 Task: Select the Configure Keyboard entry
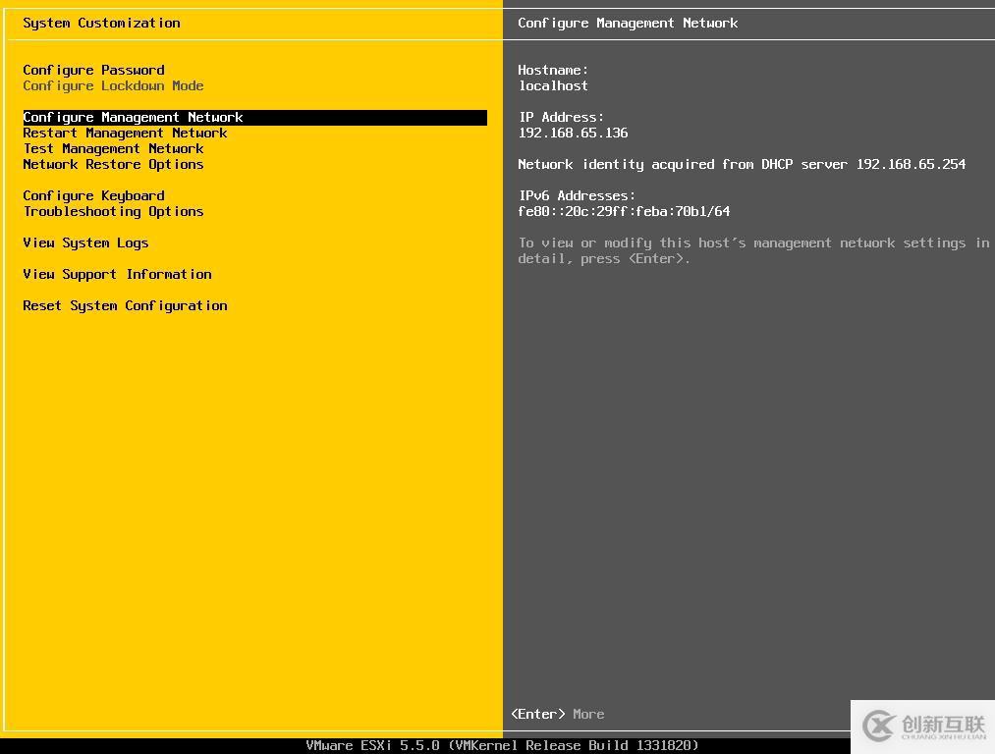coord(93,195)
